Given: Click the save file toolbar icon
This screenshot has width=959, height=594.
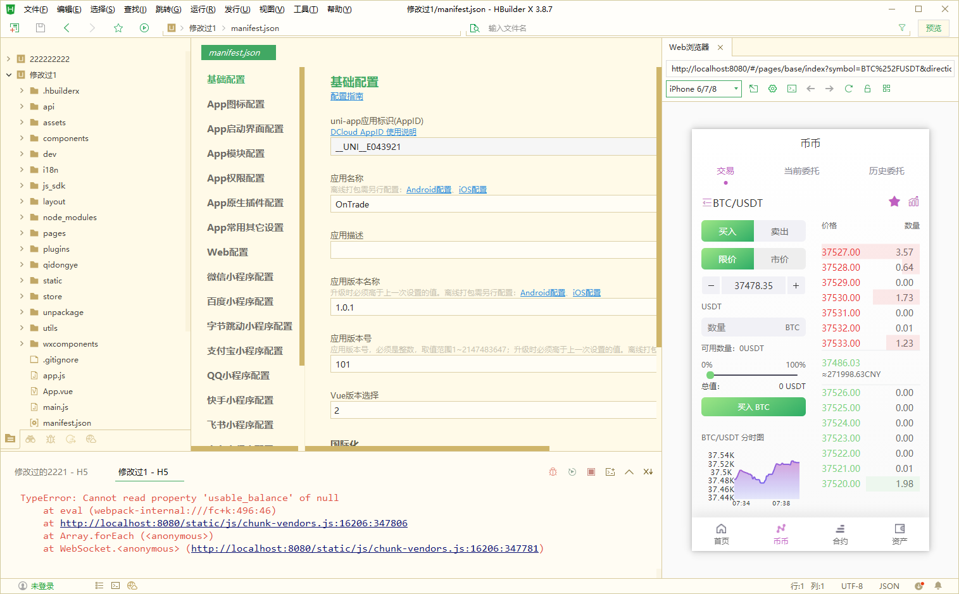Looking at the screenshot, I should [x=41, y=28].
